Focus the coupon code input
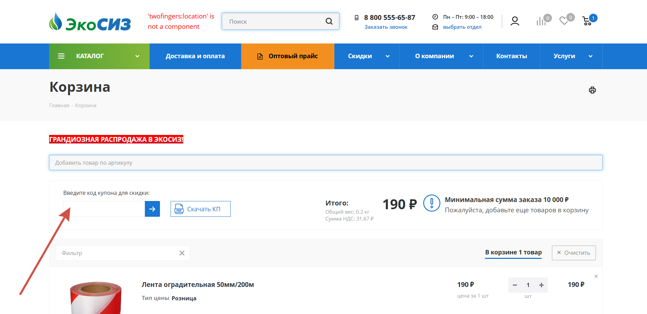Screen dimensions: 647x314 click(104, 209)
